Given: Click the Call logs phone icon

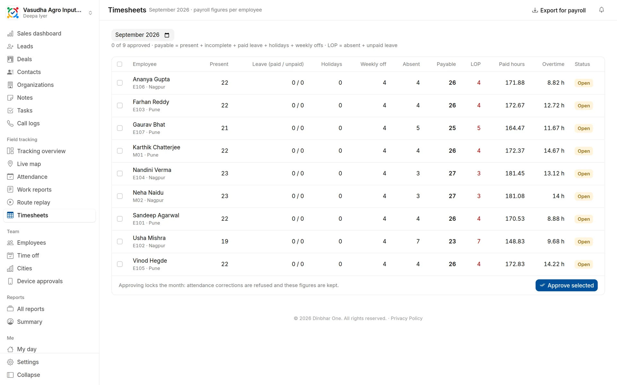Looking at the screenshot, I should [x=10, y=123].
